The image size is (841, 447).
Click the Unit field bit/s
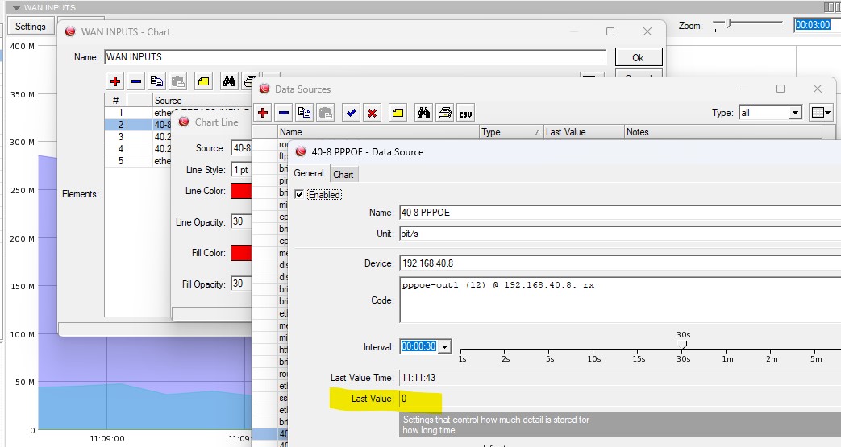620,233
